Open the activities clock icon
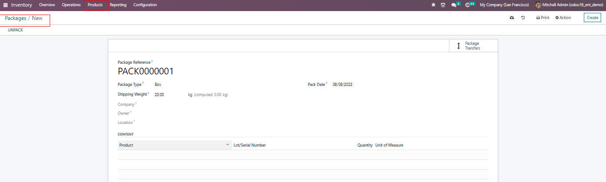This screenshot has width=606, height=182. [x=468, y=5]
